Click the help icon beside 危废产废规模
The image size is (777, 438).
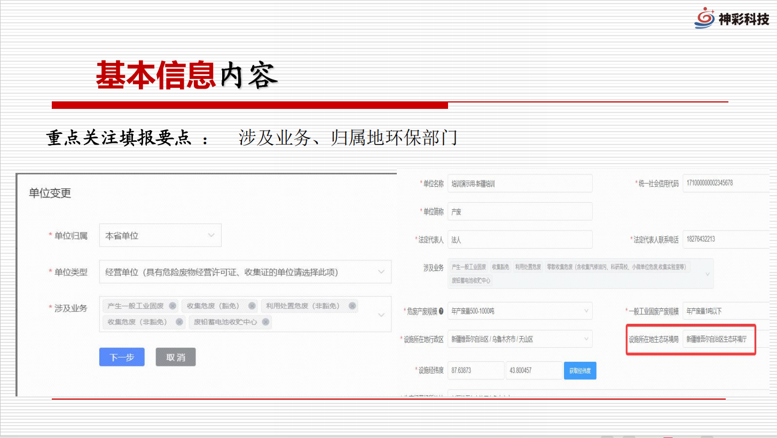click(441, 311)
